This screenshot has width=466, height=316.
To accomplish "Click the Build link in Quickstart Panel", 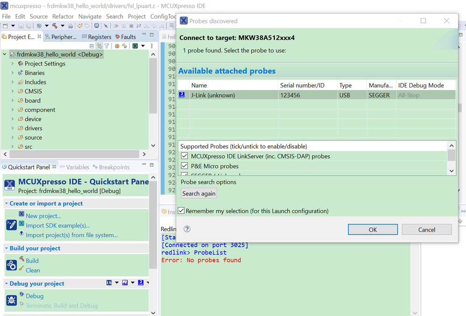I will point(32,261).
